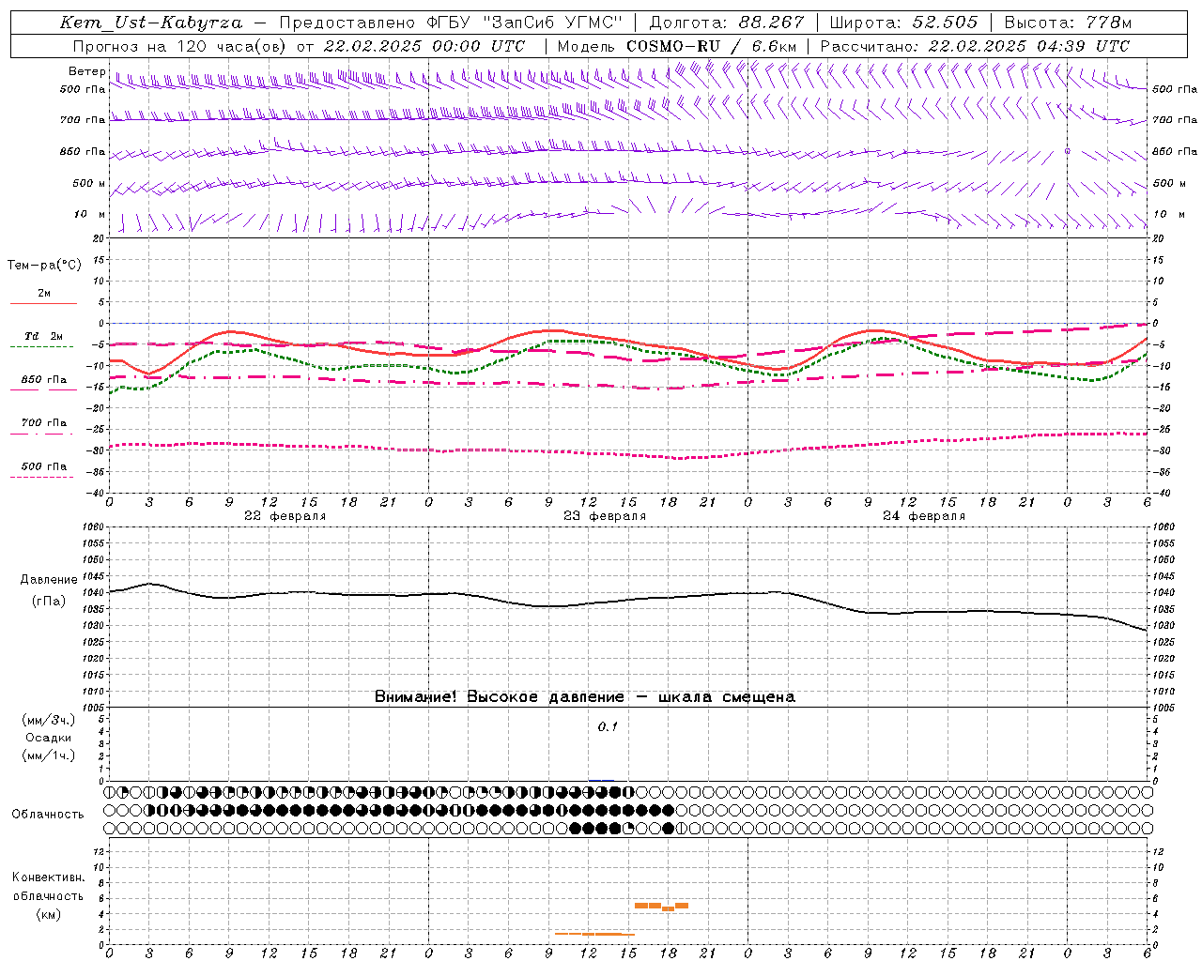Click the (мм/3ч.) unit label
This screenshot has height=961, width=1202.
(x=49, y=720)
